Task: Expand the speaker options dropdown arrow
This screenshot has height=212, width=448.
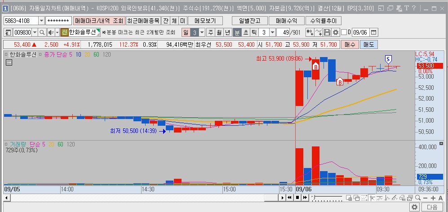Action: [57, 32]
